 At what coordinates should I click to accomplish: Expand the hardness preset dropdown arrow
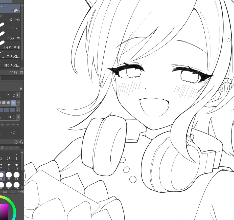(x=18, y=103)
